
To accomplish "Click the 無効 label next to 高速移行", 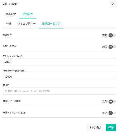I will (x=105, y=35).
